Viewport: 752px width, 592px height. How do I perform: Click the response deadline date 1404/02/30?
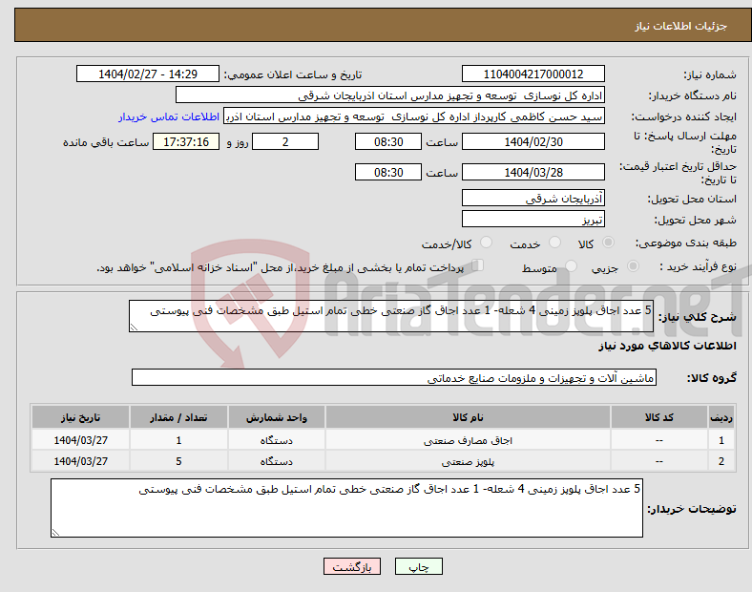[533, 141]
